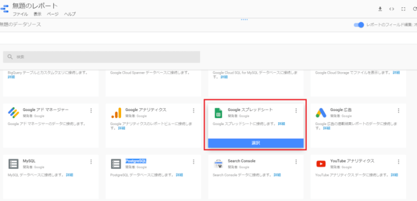Click the highlighted PostgreSQL title
Image resolution: width=417 pixels, height=201 pixels.
point(136,160)
